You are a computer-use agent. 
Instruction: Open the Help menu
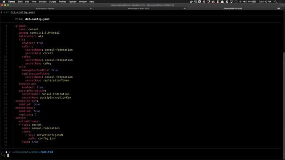point(92,2)
